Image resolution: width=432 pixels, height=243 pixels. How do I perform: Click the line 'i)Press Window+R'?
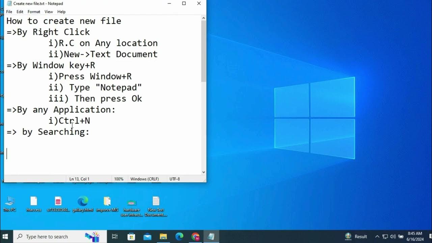point(90,77)
